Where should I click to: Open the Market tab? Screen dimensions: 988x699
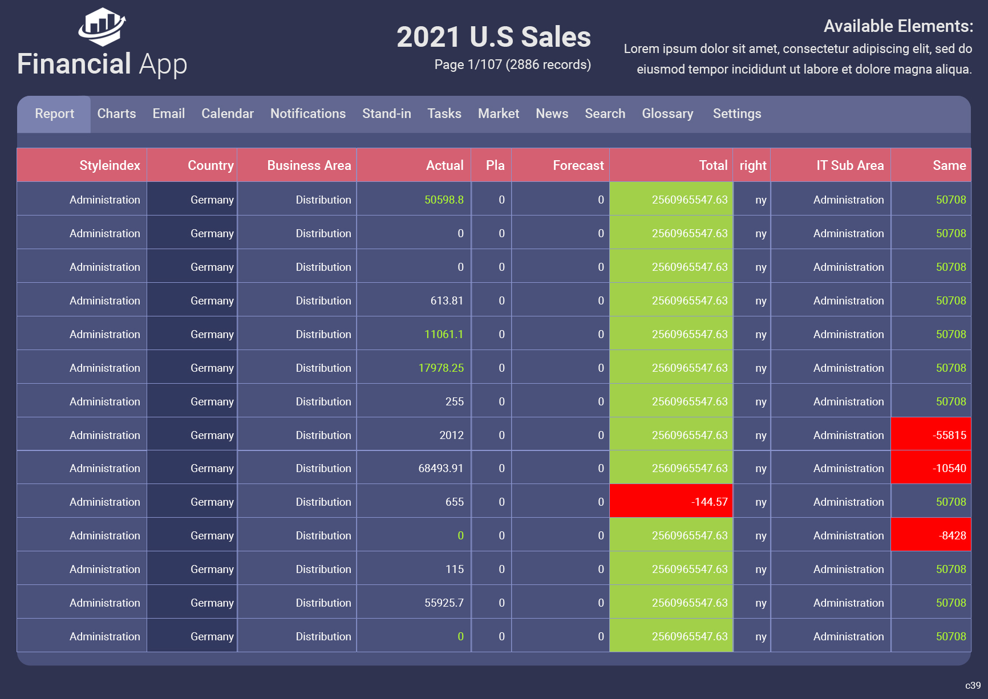click(498, 113)
